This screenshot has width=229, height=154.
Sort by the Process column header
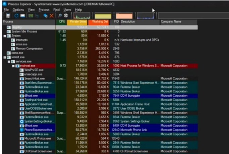tap(29, 22)
